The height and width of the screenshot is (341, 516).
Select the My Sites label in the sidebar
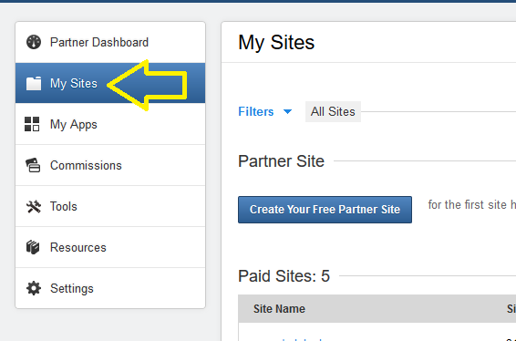[74, 83]
